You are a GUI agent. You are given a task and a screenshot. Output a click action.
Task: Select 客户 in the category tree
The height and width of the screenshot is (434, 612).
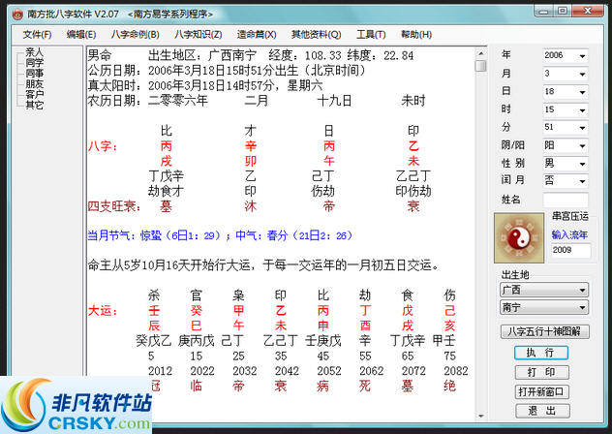pyautogui.click(x=34, y=94)
